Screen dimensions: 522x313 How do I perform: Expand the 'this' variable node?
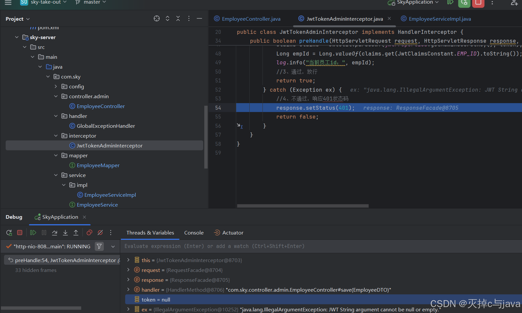pyautogui.click(x=128, y=260)
